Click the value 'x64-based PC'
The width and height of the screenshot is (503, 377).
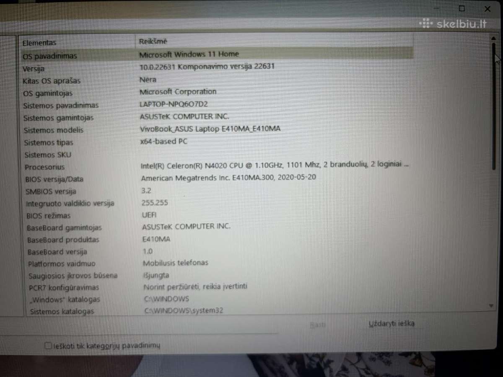pos(163,141)
